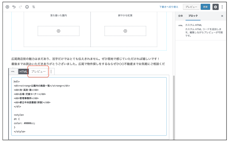Switch block to プレビュー mode

(x=38, y=72)
